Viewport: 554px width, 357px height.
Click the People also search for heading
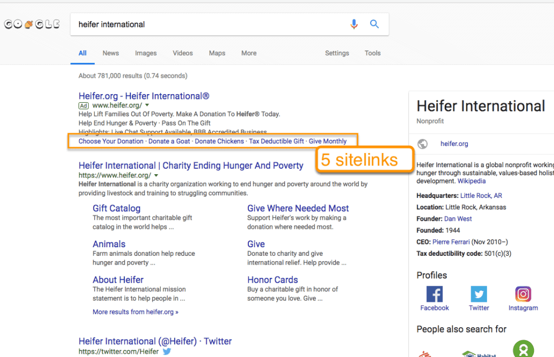pyautogui.click(x=461, y=329)
